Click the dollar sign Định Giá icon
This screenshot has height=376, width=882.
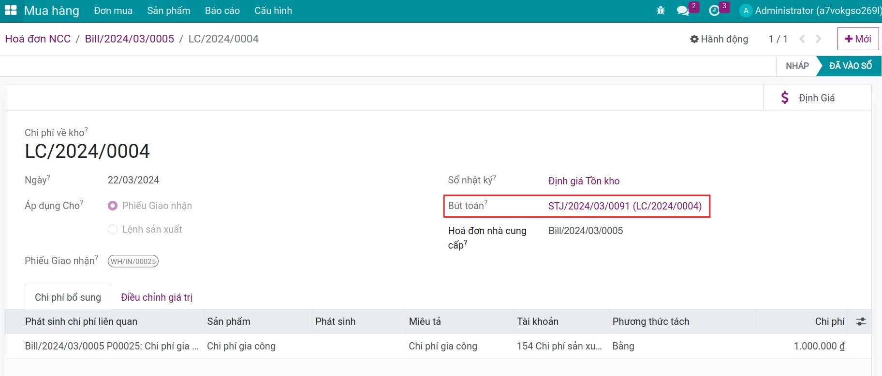click(x=785, y=98)
